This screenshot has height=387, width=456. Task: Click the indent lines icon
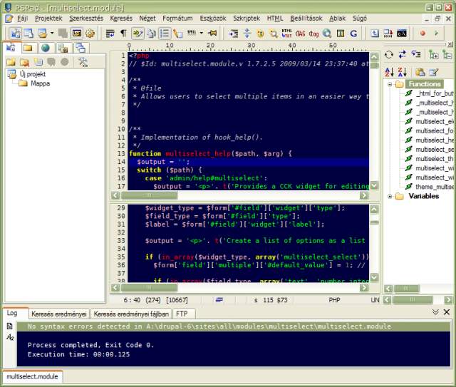[x=233, y=33]
